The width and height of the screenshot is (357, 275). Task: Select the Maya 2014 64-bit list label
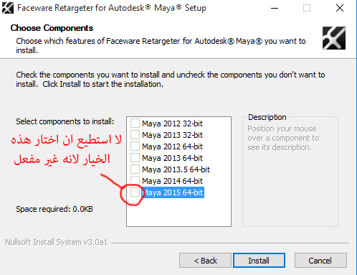click(x=172, y=181)
